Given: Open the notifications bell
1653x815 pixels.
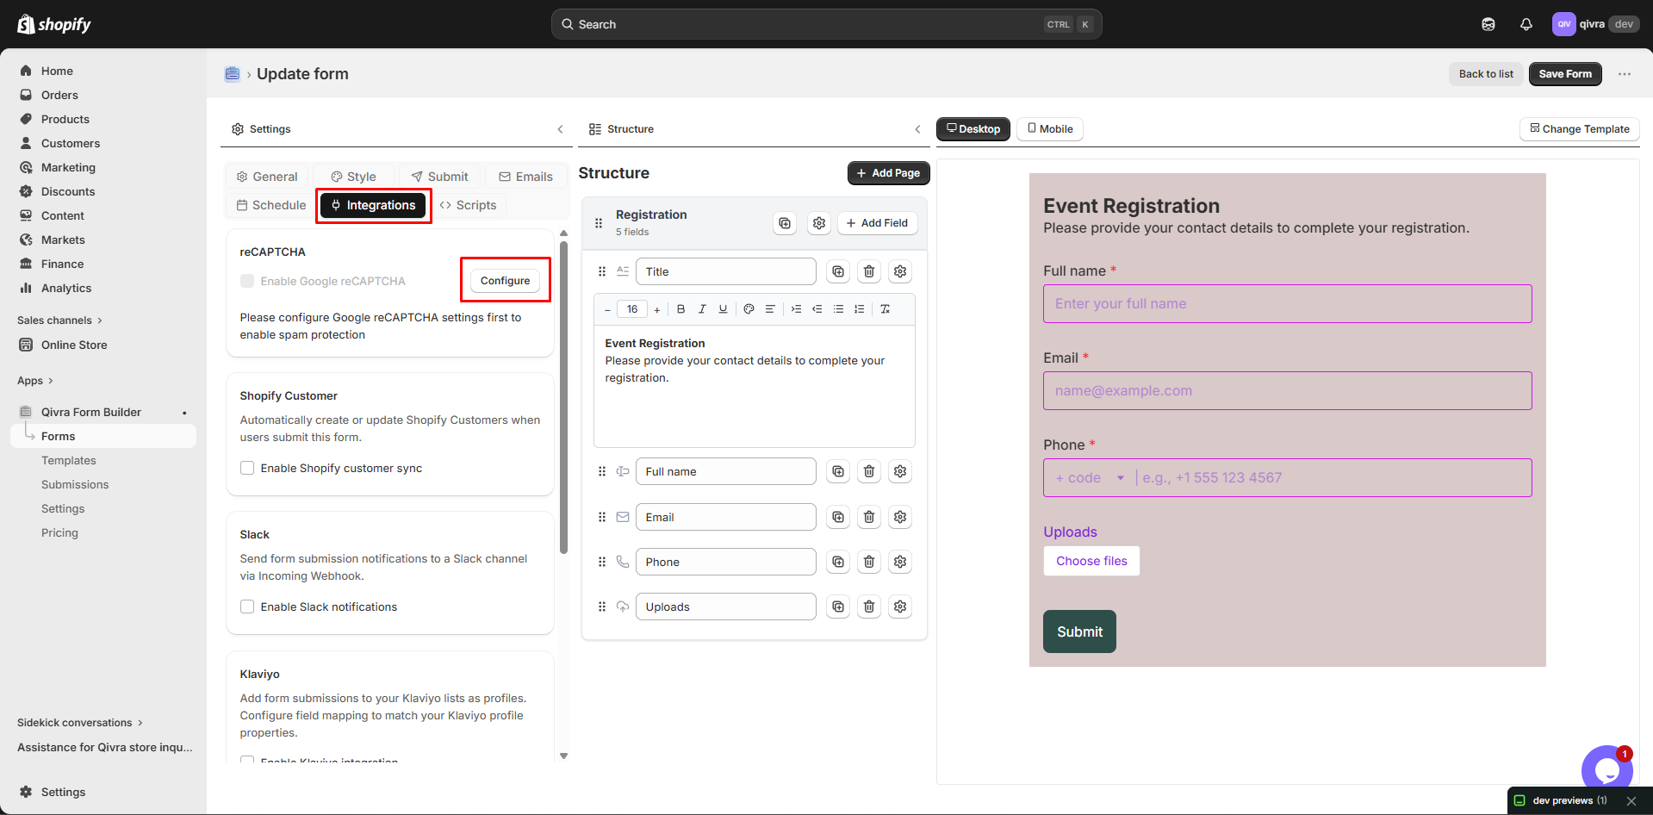Looking at the screenshot, I should coord(1526,24).
